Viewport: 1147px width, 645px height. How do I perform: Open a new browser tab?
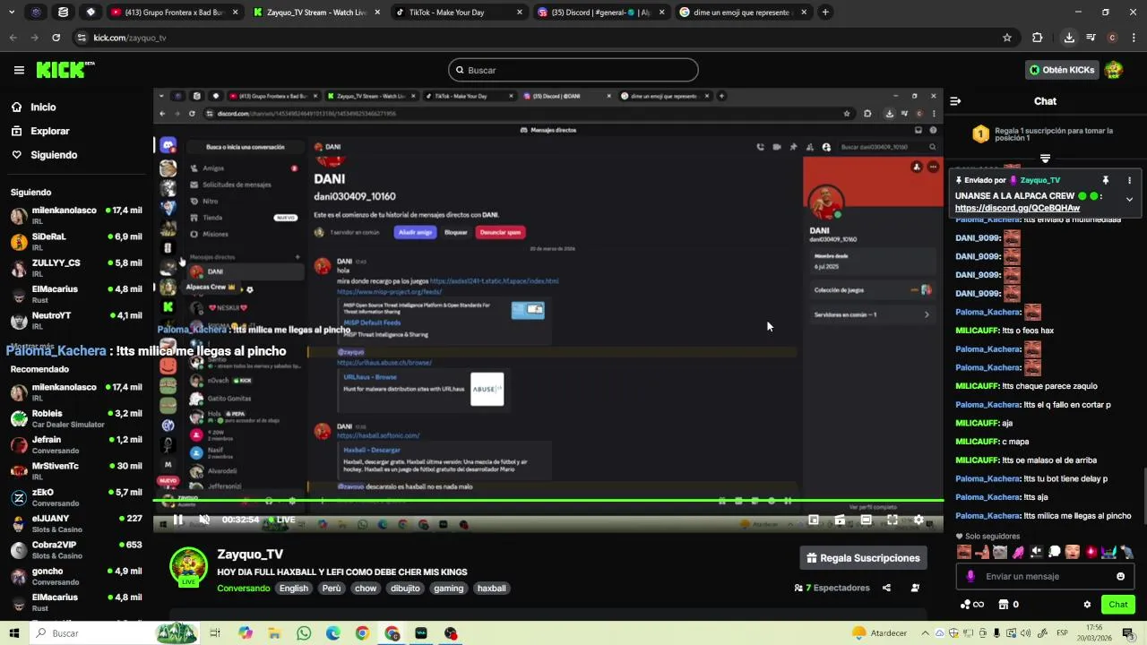(825, 13)
